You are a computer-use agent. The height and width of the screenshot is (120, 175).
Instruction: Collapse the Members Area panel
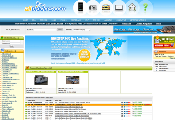coord(18,38)
